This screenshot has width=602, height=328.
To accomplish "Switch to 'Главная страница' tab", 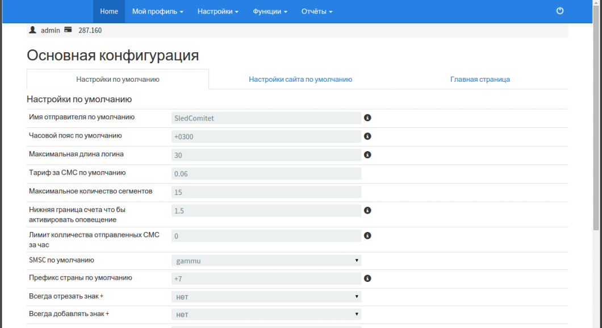I will pos(480,79).
